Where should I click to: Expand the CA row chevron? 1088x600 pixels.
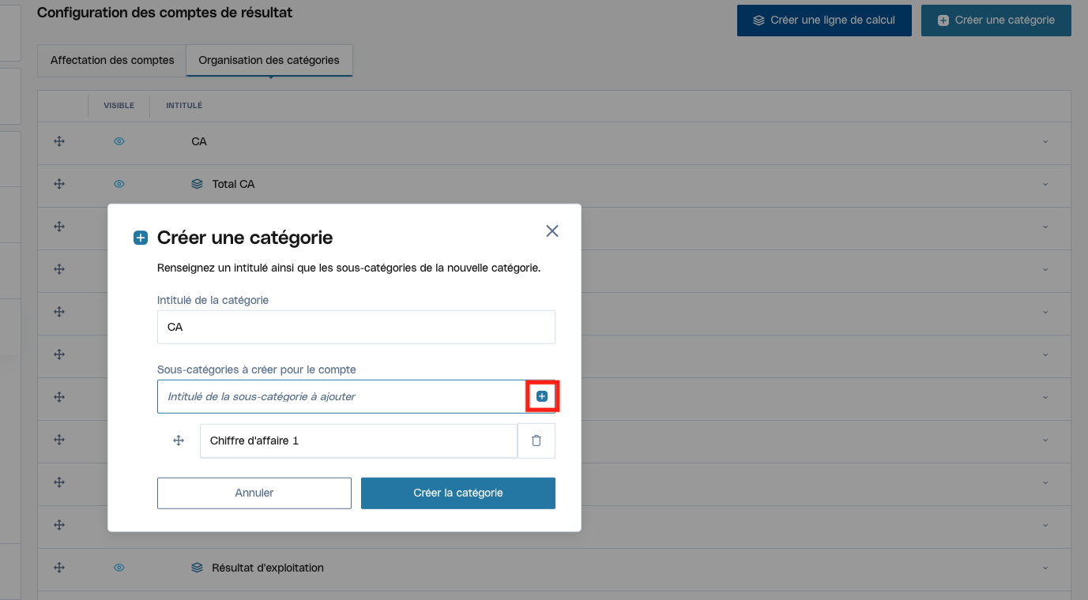[1045, 142]
